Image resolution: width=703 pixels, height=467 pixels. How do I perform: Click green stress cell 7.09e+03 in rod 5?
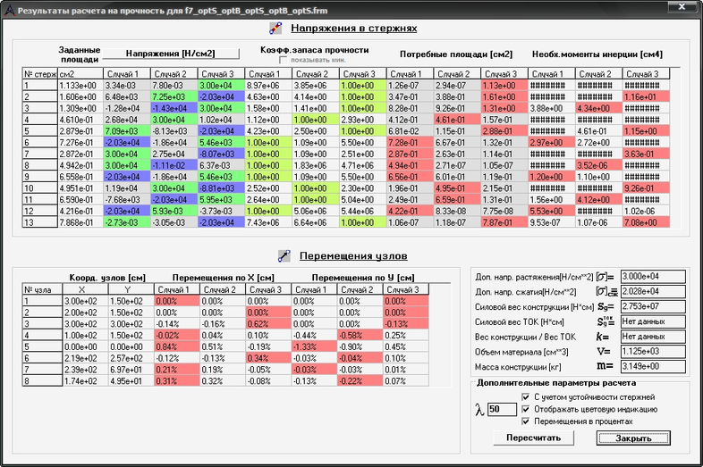pos(126,131)
